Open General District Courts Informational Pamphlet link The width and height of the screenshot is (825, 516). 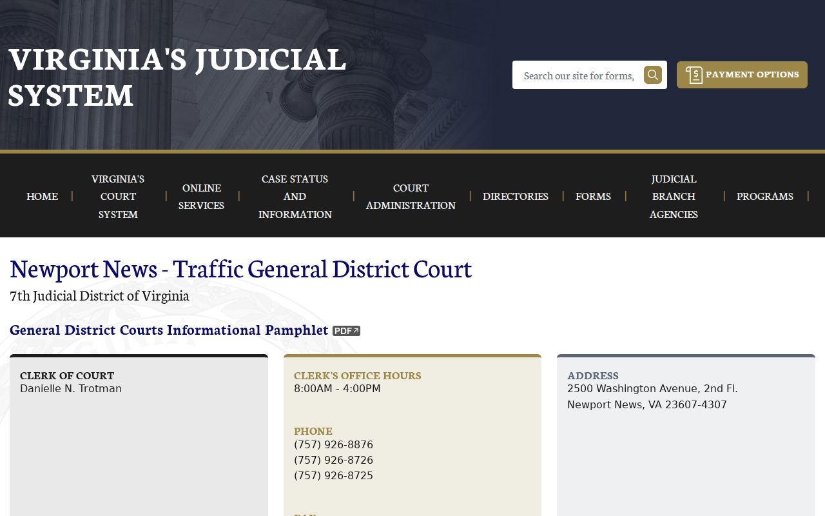click(169, 330)
